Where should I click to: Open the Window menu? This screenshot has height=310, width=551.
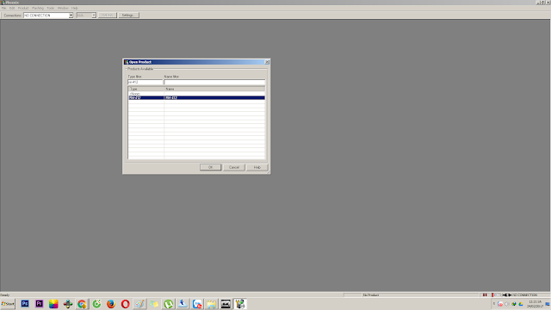pos(63,8)
